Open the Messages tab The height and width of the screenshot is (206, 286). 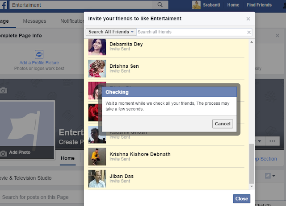pyautogui.click(x=34, y=21)
